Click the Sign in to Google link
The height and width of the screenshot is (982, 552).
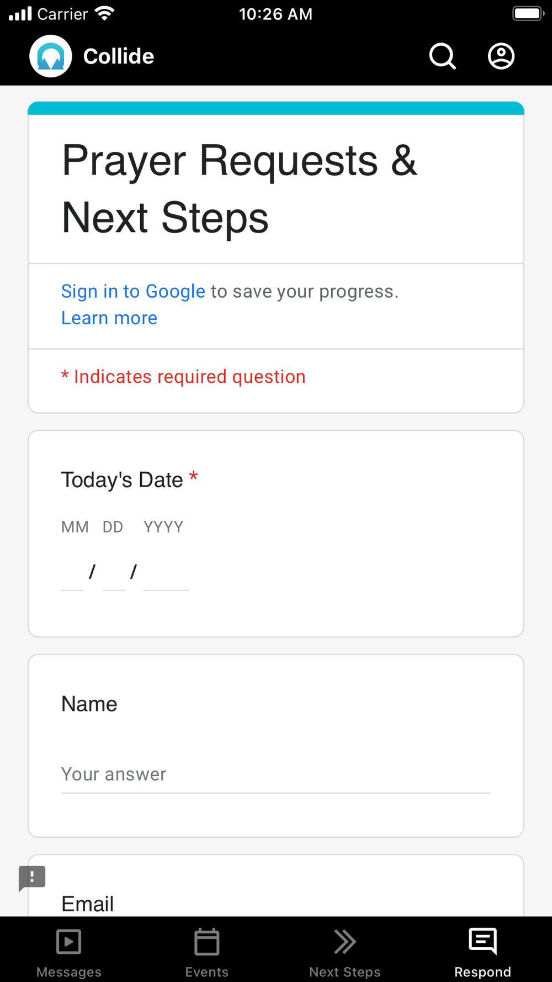pos(133,291)
